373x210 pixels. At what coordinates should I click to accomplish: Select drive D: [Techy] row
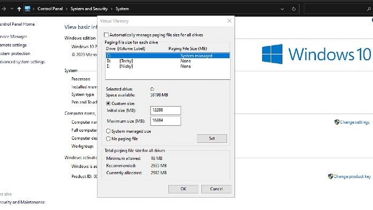click(168, 61)
